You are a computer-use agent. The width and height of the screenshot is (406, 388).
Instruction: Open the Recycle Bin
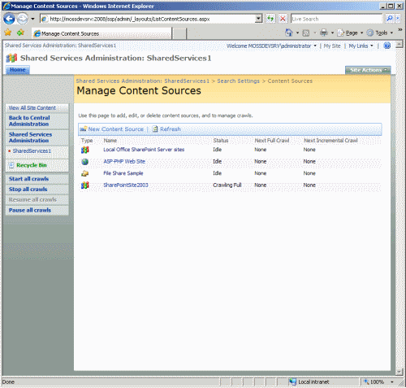click(x=32, y=165)
